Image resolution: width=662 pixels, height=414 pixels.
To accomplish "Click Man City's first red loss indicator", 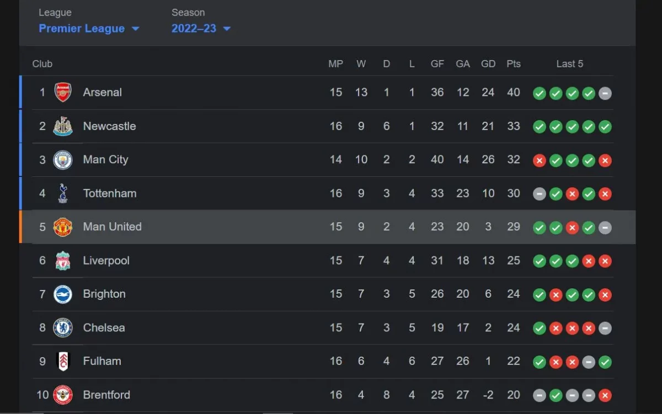I will (540, 161).
